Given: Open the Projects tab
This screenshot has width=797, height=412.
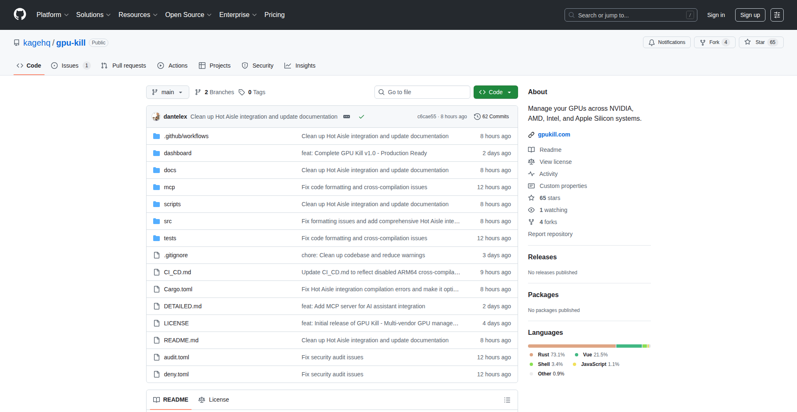Looking at the screenshot, I should pos(215,66).
